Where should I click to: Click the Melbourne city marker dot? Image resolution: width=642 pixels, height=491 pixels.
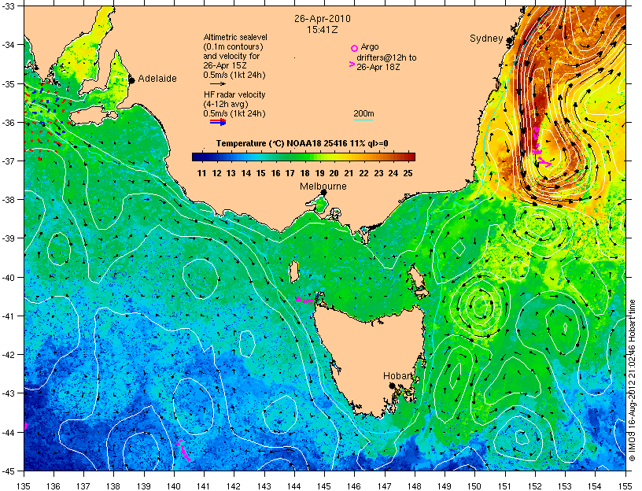click(324, 192)
